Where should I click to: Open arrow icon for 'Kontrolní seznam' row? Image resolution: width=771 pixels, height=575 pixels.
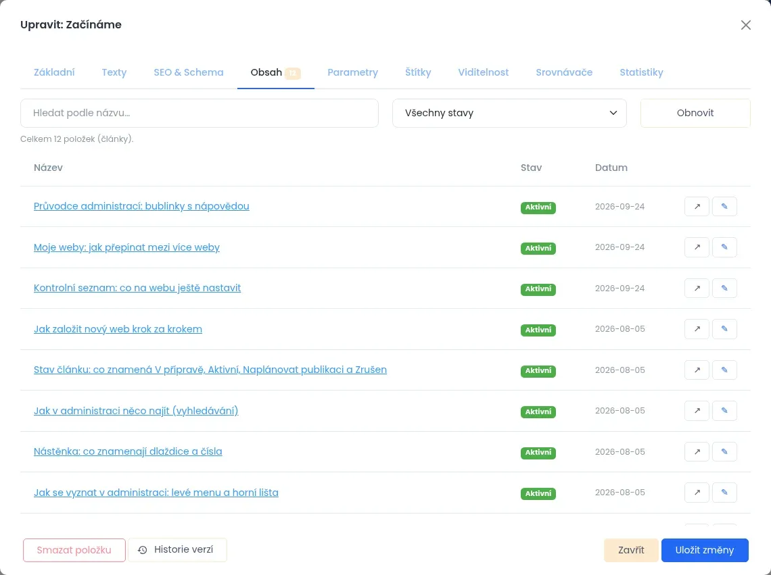pyautogui.click(x=697, y=288)
